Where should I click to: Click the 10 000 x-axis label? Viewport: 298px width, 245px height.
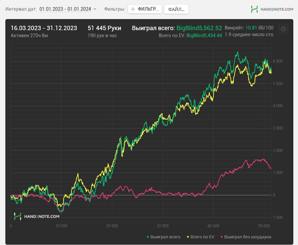(x=61, y=226)
